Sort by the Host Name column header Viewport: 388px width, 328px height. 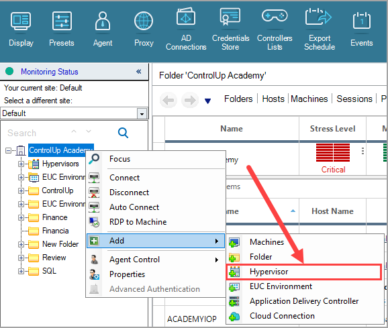point(332,211)
